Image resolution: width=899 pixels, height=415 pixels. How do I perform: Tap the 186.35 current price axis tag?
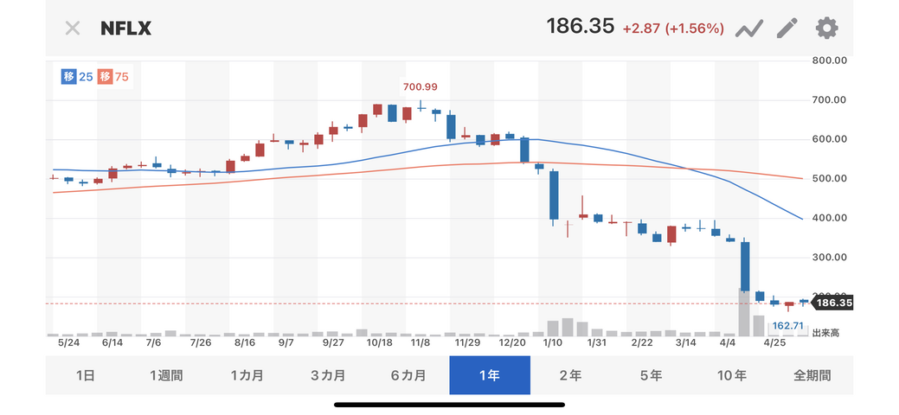click(832, 303)
